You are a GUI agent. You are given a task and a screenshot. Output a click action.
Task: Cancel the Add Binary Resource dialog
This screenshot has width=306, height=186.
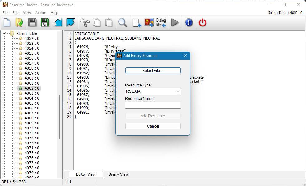pos(153,126)
